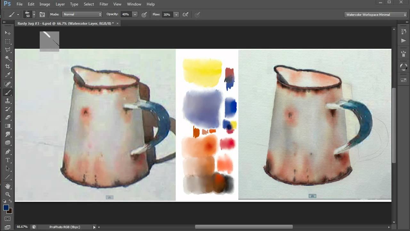Select the Sponge tool

point(8,143)
